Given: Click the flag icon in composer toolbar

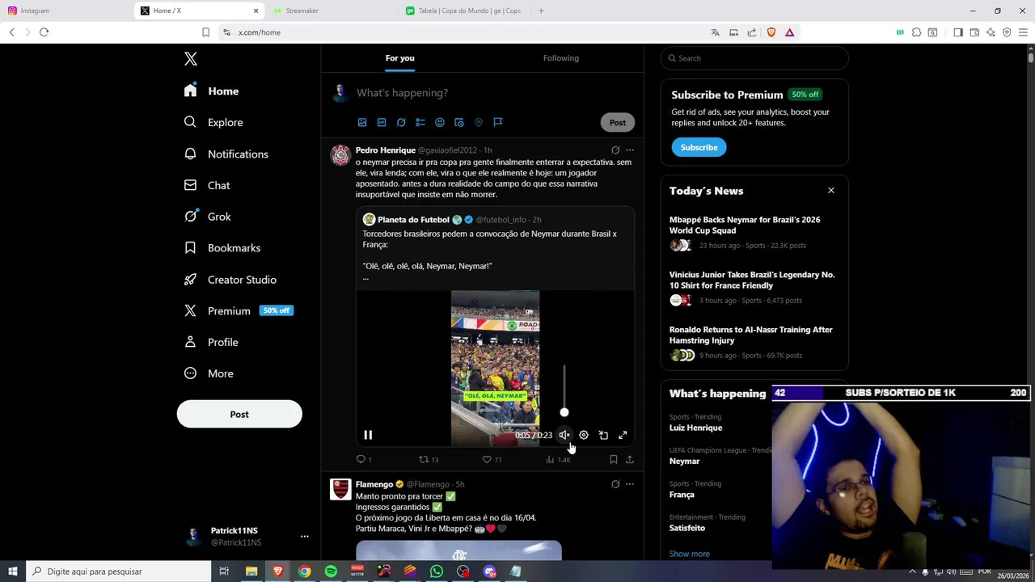Looking at the screenshot, I should pos(498,123).
